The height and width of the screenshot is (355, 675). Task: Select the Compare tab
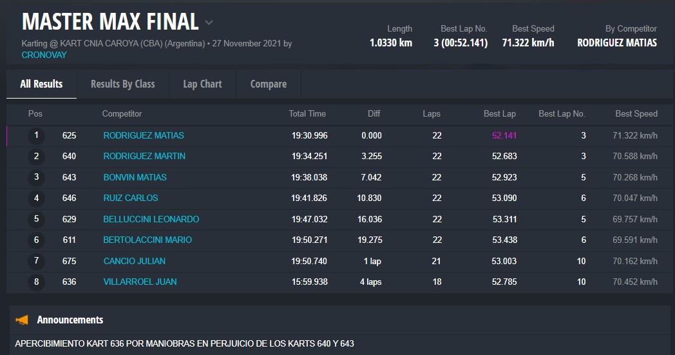coord(268,84)
